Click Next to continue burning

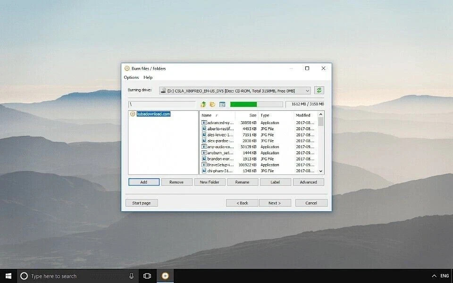point(275,202)
